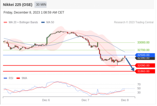Screen dimensions: 157x106
Task: Click the RSI legend color swatch
Action: coord(5,78)
